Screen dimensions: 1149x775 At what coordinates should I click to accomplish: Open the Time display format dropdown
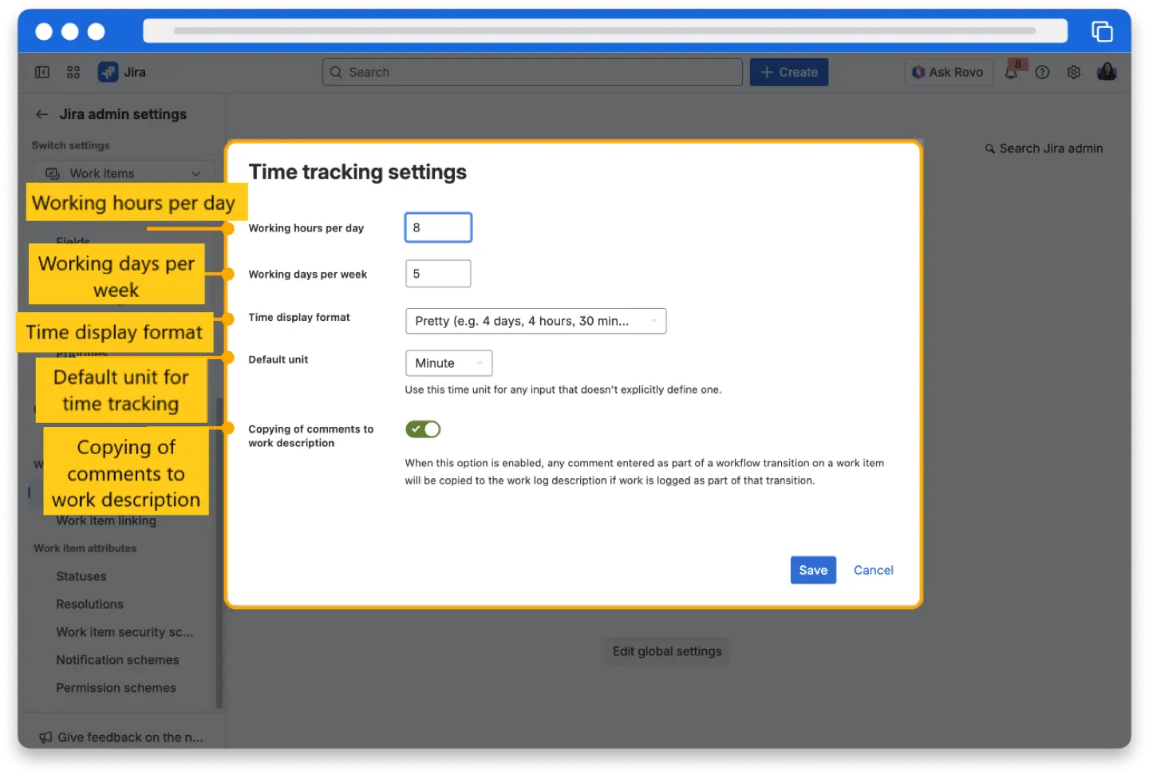535,321
